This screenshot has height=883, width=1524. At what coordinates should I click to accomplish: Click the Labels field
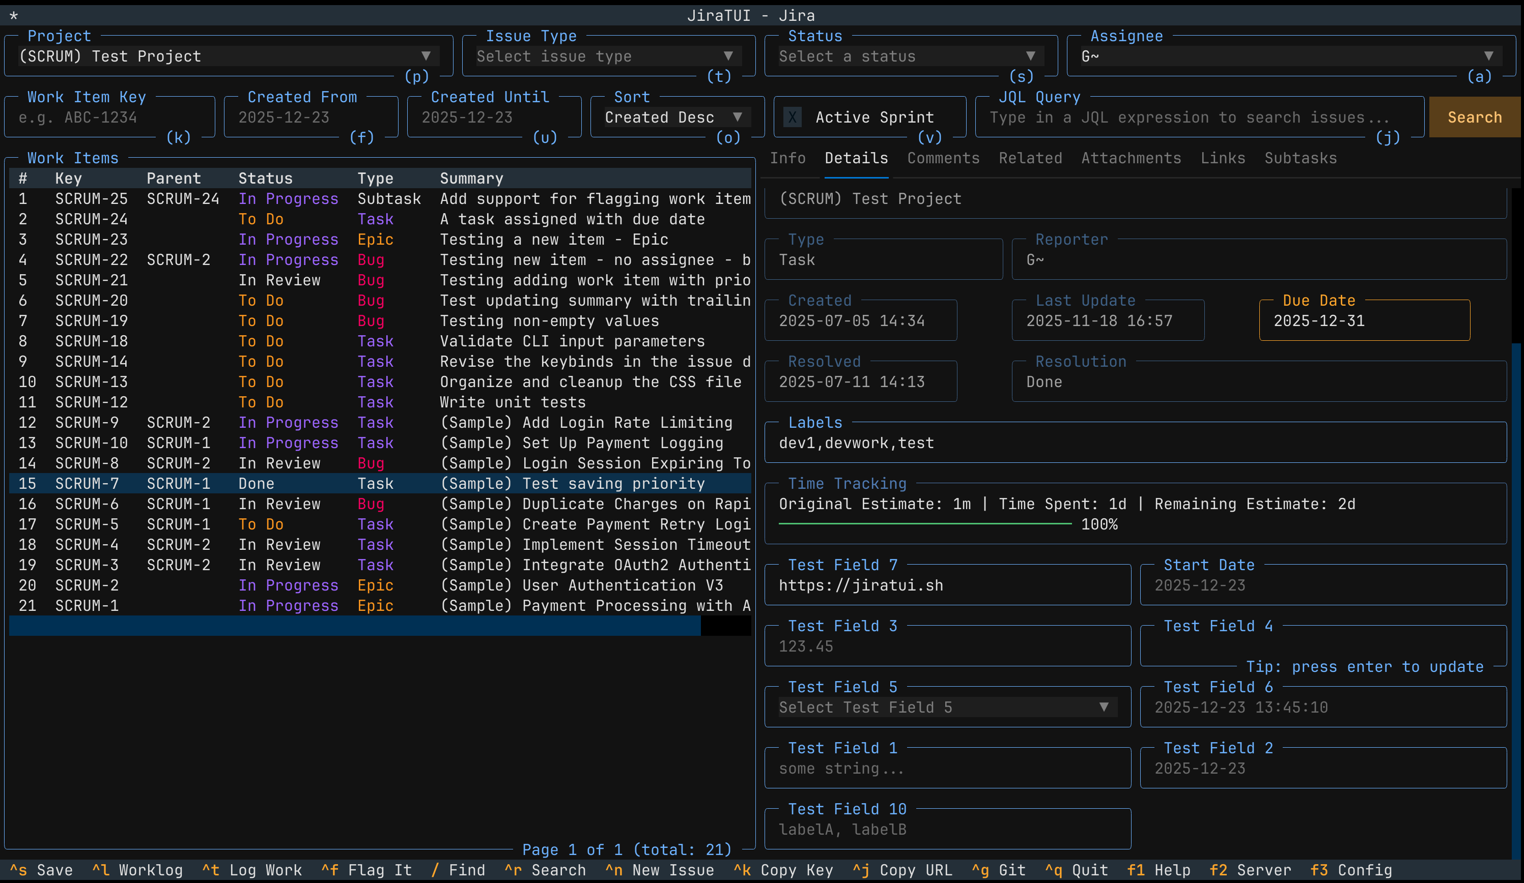pyautogui.click(x=1135, y=443)
